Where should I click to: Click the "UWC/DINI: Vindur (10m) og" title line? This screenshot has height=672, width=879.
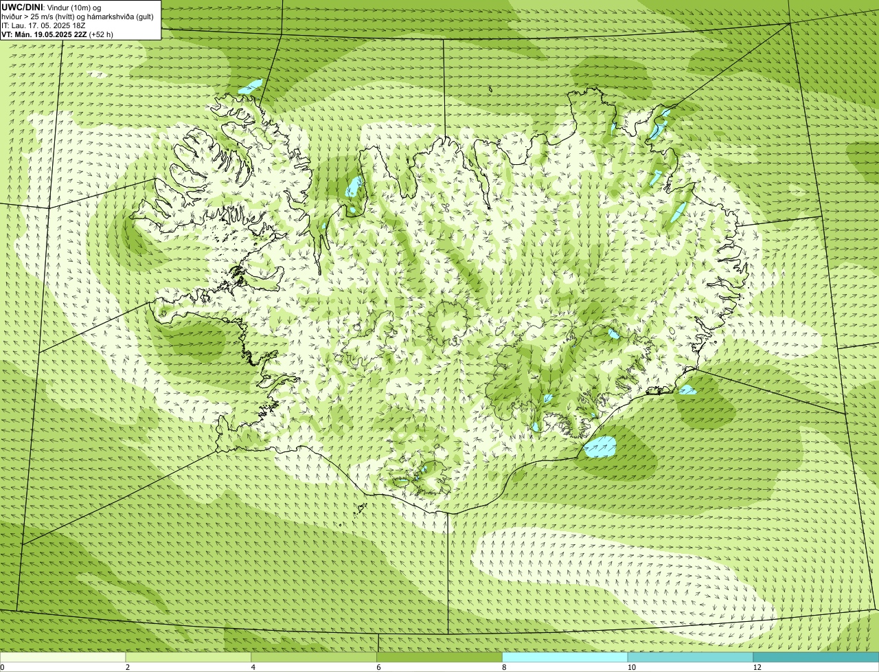tap(52, 7)
